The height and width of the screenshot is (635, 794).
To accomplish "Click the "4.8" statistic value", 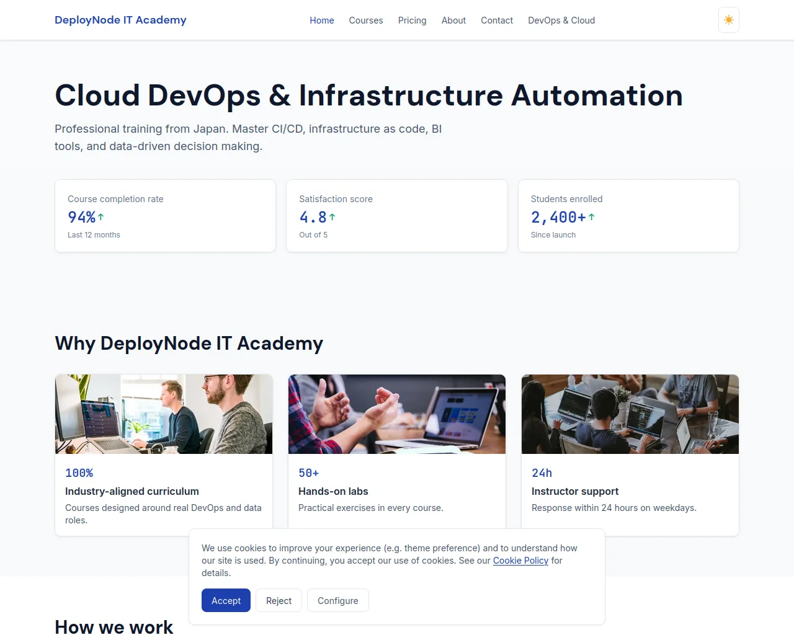I will 313,217.
